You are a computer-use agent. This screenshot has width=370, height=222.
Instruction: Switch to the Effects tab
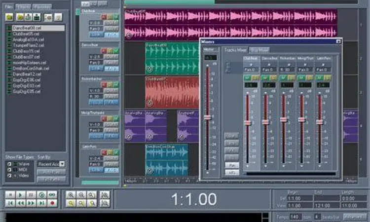(x=23, y=6)
